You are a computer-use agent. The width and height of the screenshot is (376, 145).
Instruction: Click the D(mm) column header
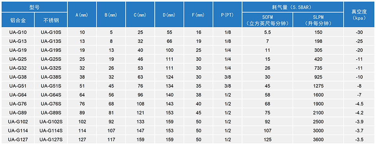coord(169,14)
